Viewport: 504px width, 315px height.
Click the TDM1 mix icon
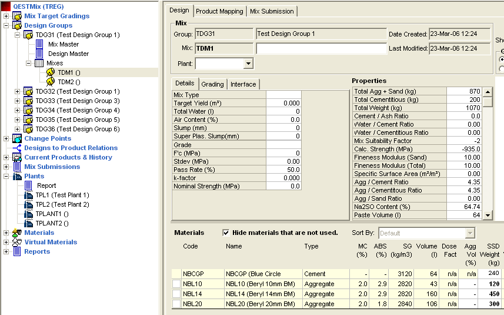click(51, 72)
